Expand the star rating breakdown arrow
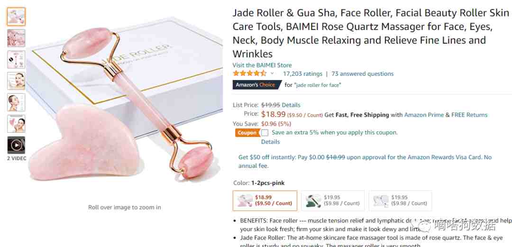This screenshot has width=512, height=247. pos(272,73)
